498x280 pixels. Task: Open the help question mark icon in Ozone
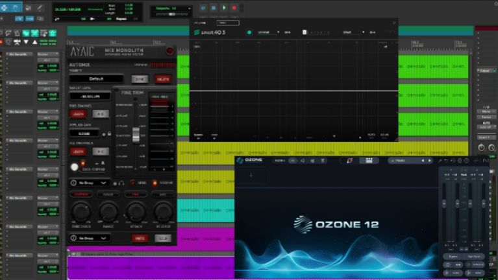(x=467, y=161)
